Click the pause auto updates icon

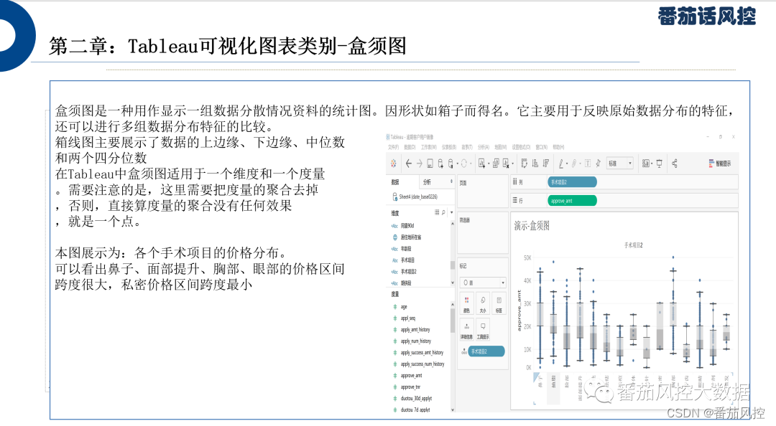tap(451, 163)
